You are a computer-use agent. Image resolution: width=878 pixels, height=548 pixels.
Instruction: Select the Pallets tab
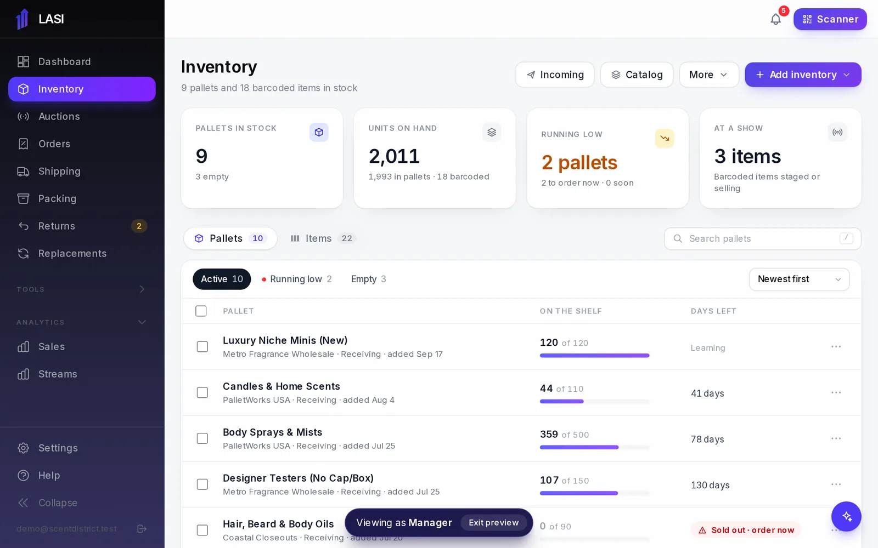pyautogui.click(x=230, y=238)
